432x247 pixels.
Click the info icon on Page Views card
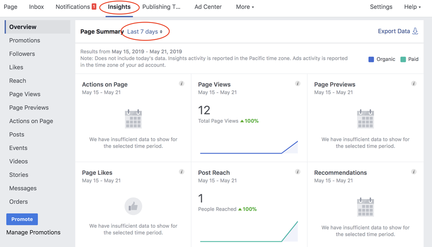[x=297, y=83]
